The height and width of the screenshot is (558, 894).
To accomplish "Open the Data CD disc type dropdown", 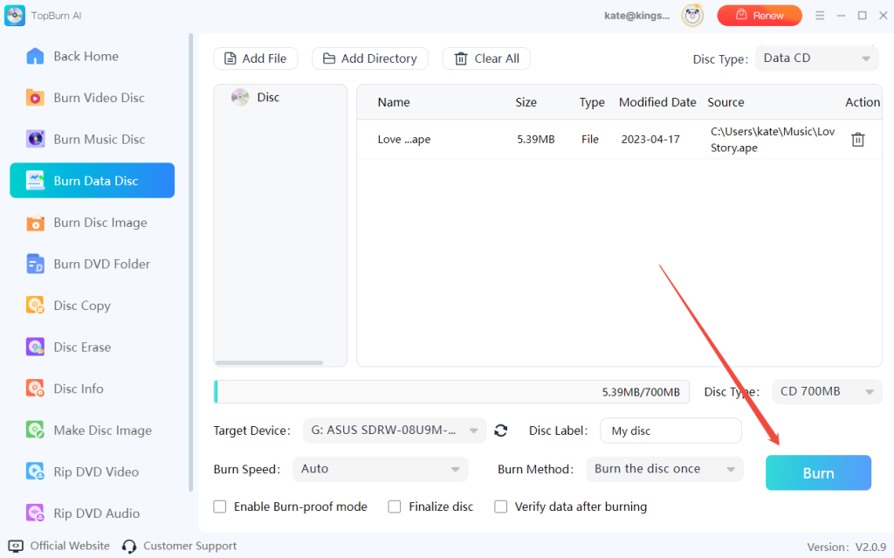I will pyautogui.click(x=818, y=59).
